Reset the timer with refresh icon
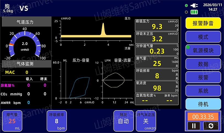Viewport: 224px width, 133px height. pos(211,126)
